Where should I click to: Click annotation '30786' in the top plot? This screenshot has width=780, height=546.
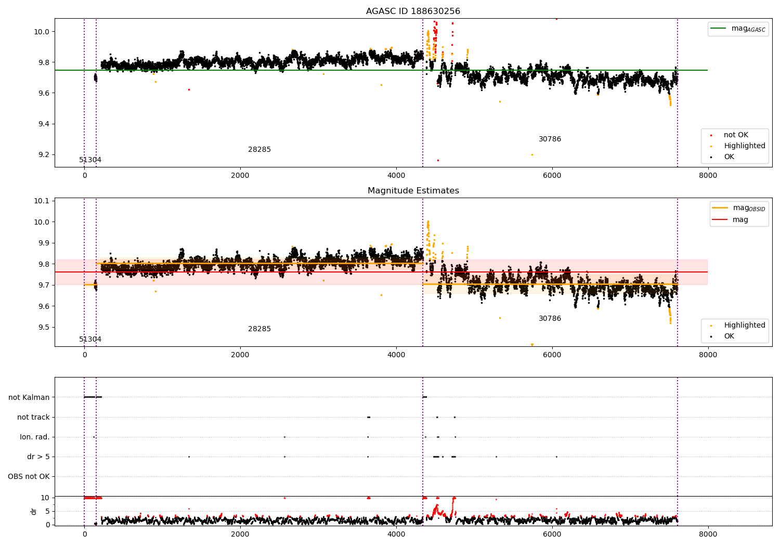[550, 139]
